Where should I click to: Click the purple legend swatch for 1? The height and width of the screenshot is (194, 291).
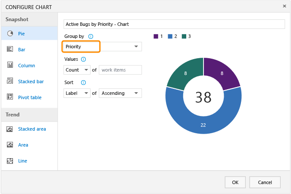tap(156, 36)
